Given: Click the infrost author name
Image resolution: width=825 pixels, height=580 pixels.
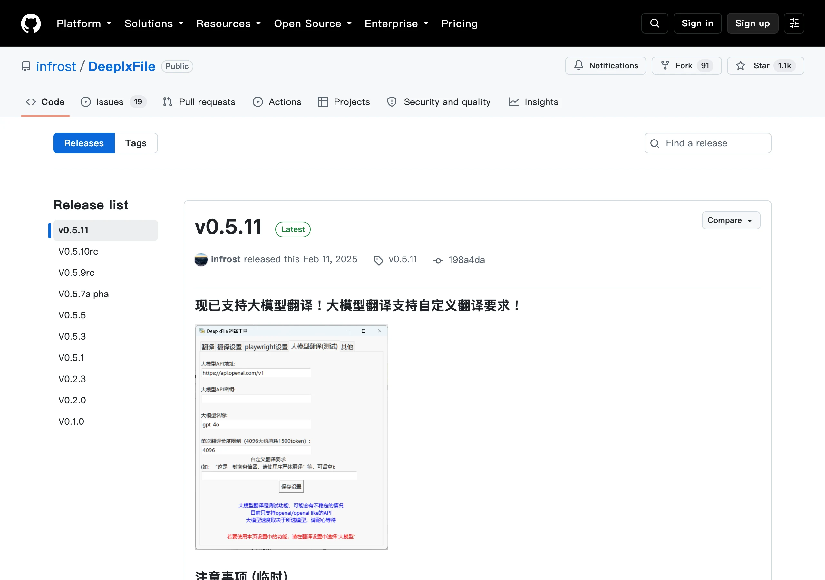Looking at the screenshot, I should (225, 259).
